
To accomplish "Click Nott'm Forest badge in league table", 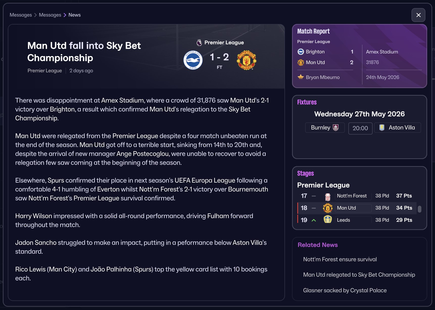I will coord(328,196).
